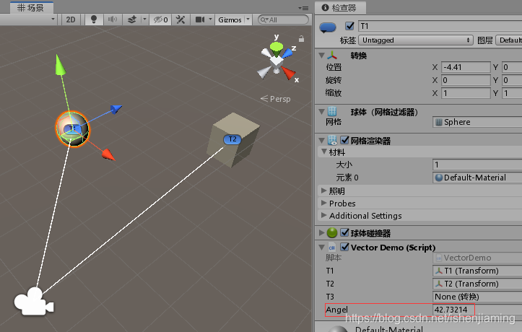
Task: Click the rotation X field
Action: (x=466, y=80)
